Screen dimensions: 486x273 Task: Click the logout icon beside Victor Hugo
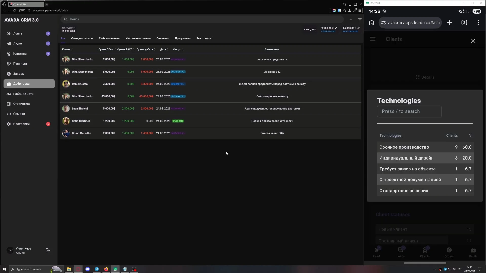pyautogui.click(x=48, y=250)
